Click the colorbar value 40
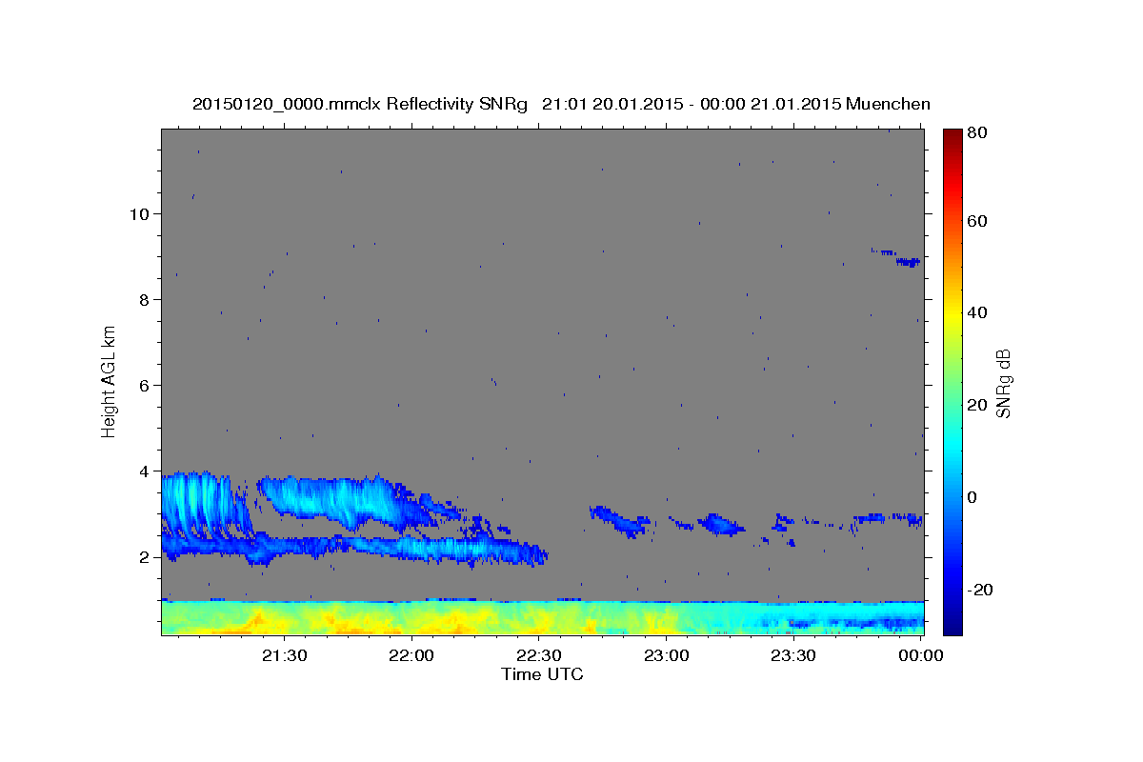Image resolution: width=1143 pixels, height=762 pixels. (979, 312)
